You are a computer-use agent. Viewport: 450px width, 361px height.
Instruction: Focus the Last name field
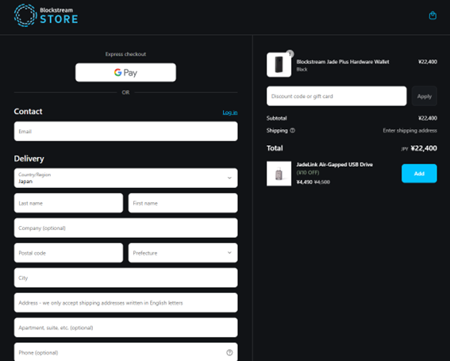pyautogui.click(x=68, y=203)
